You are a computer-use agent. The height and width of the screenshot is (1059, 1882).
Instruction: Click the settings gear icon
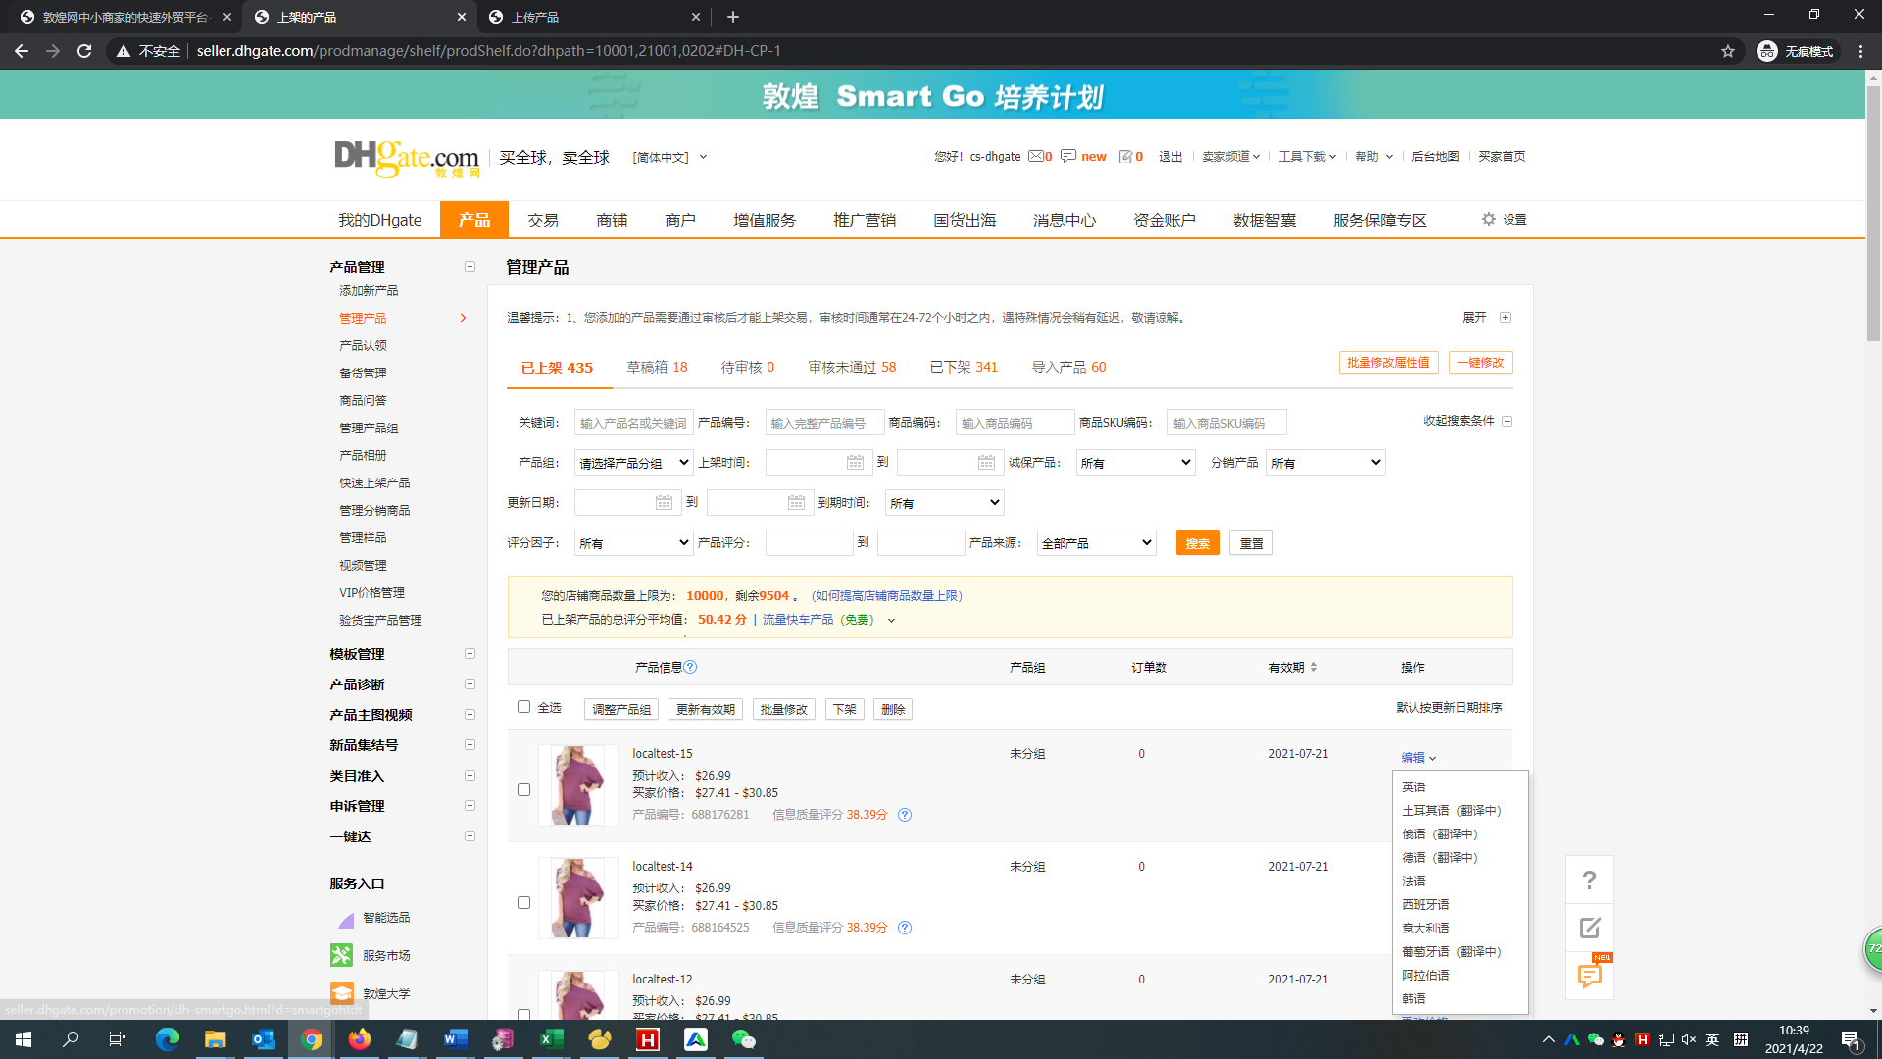point(1488,219)
